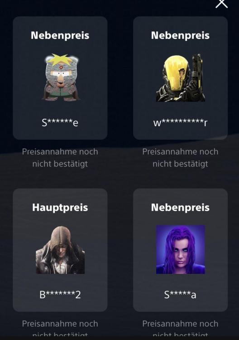Screen dimensions: 239x340
Task: Select the username w**********r
Action: [180, 122]
